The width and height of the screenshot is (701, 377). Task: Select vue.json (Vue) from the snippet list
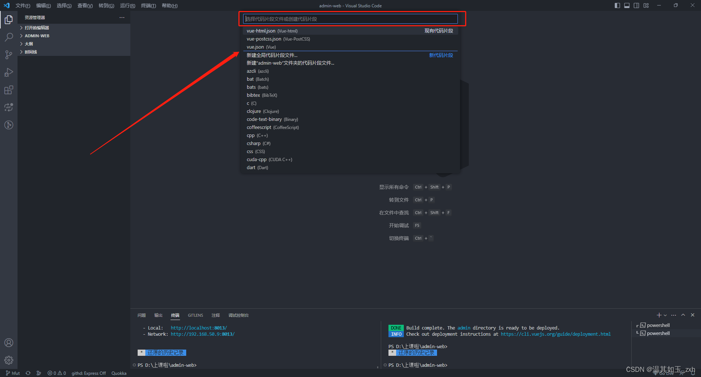tap(261, 47)
